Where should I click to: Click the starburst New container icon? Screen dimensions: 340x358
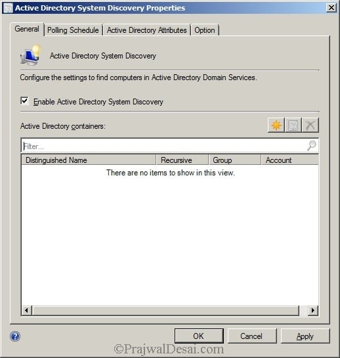pos(276,125)
